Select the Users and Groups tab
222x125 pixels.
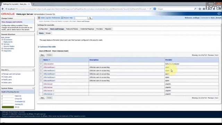57,29
